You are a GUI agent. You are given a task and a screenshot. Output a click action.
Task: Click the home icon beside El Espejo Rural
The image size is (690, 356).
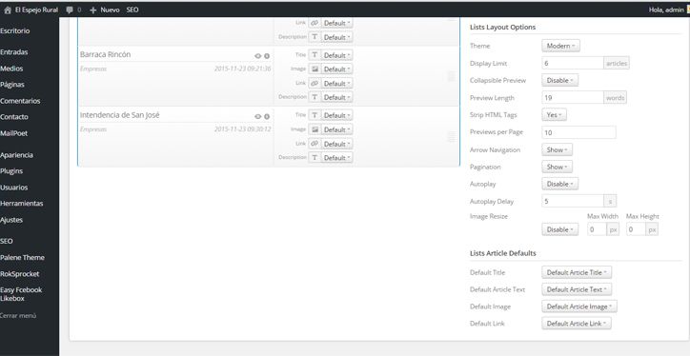(x=8, y=10)
